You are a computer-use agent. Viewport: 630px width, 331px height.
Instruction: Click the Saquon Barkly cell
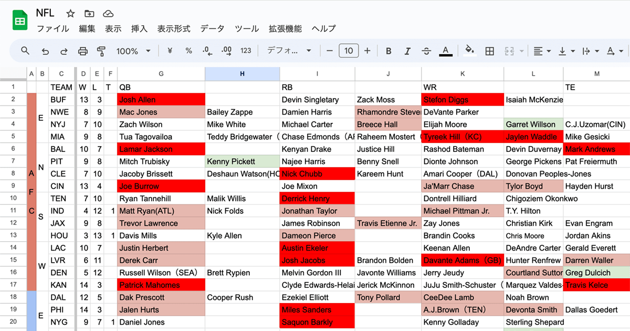pyautogui.click(x=317, y=322)
